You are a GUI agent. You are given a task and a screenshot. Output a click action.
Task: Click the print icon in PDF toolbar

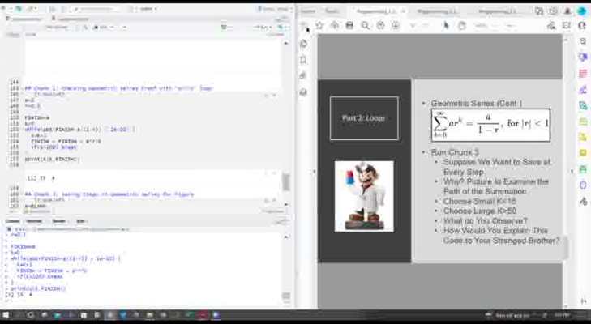click(349, 25)
